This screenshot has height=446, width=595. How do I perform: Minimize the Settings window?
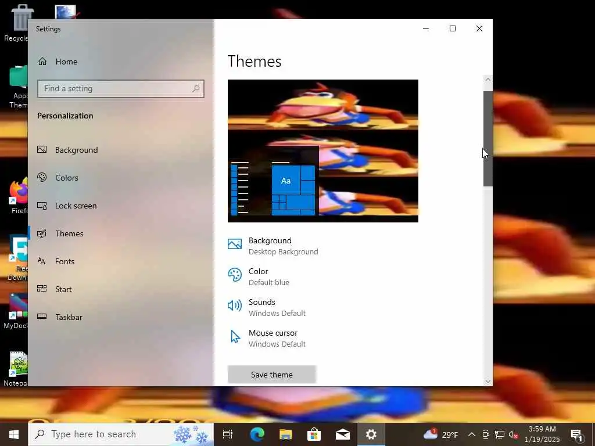tap(426, 28)
